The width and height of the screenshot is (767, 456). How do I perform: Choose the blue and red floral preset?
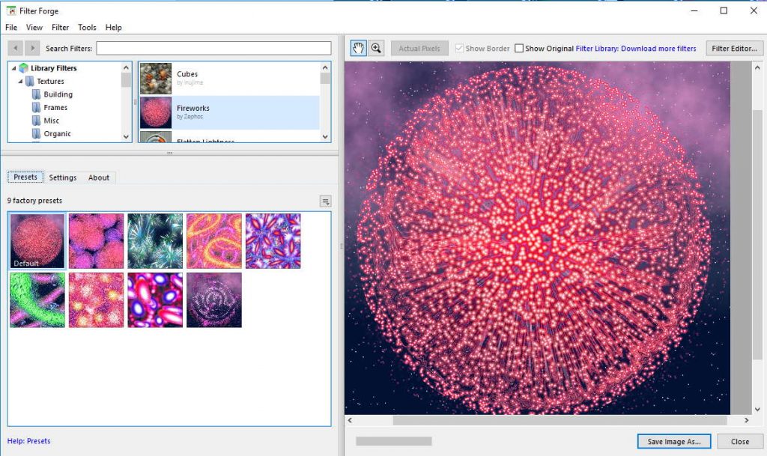[x=273, y=241]
